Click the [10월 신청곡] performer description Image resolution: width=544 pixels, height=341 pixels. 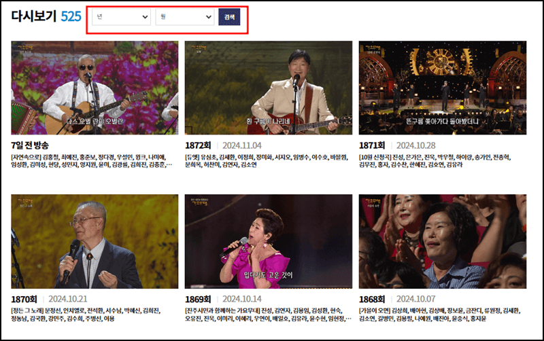435,161
